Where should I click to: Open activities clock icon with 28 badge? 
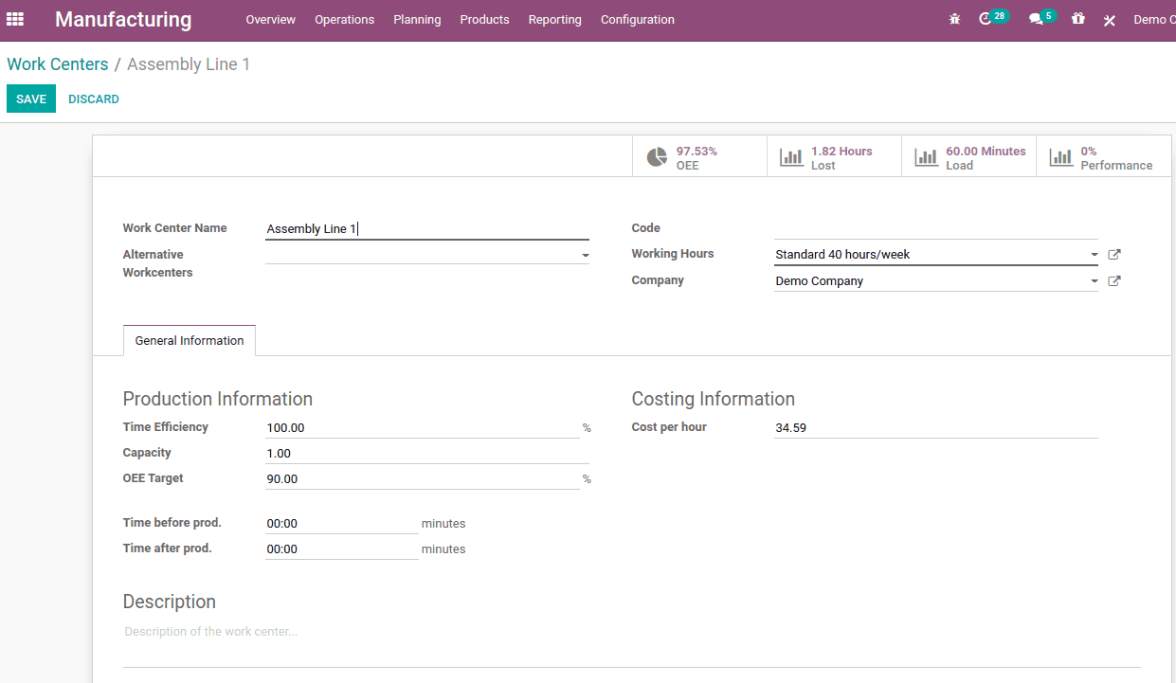993,18
